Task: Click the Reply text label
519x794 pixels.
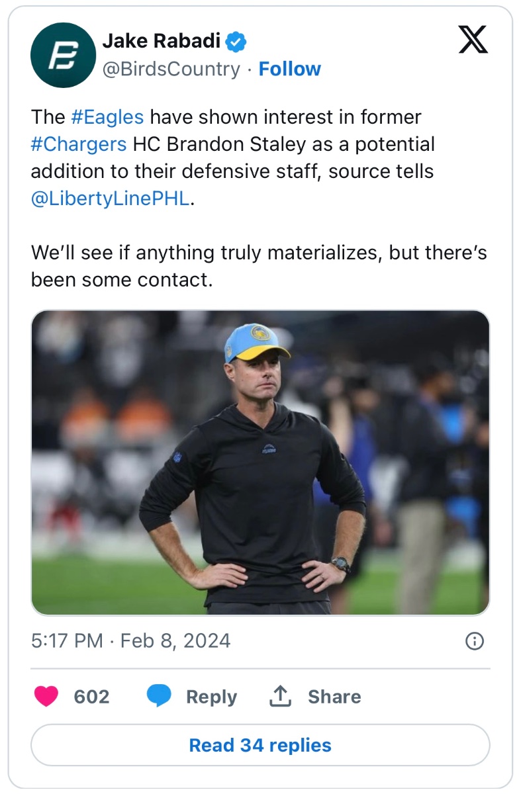Action: (x=211, y=697)
